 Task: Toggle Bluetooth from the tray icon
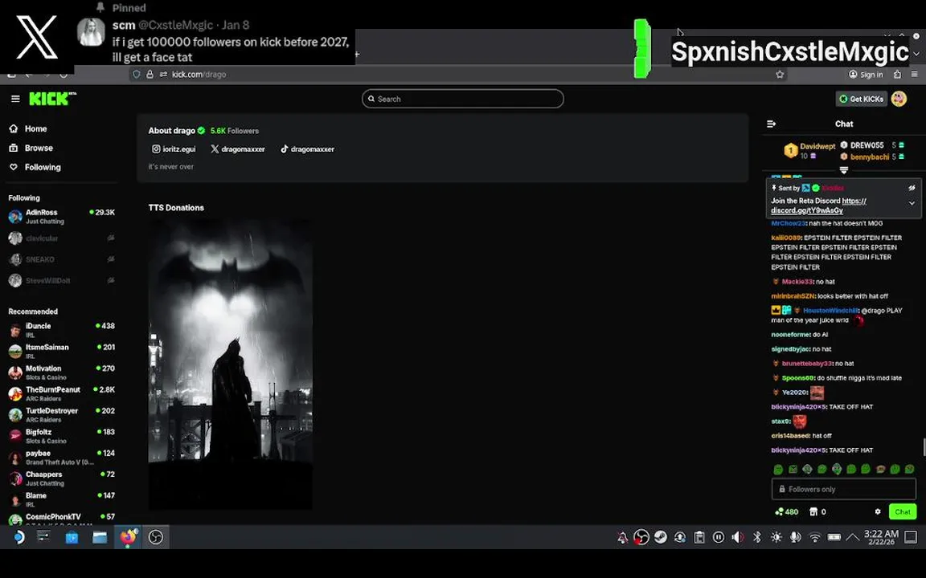757,537
